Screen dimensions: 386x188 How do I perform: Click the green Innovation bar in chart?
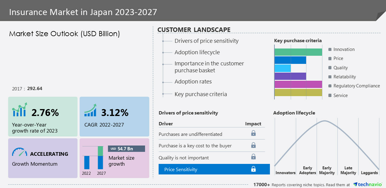(x=298, y=52)
